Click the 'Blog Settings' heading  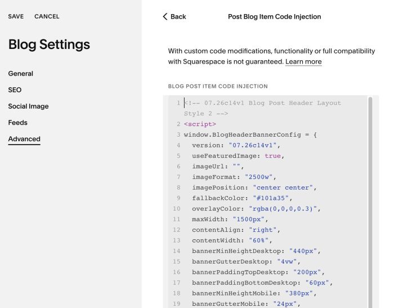pos(49,44)
